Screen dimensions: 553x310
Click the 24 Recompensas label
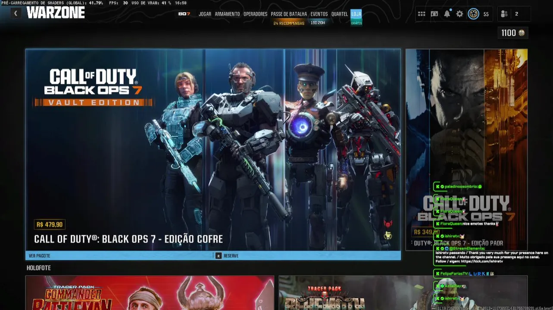pos(289,23)
